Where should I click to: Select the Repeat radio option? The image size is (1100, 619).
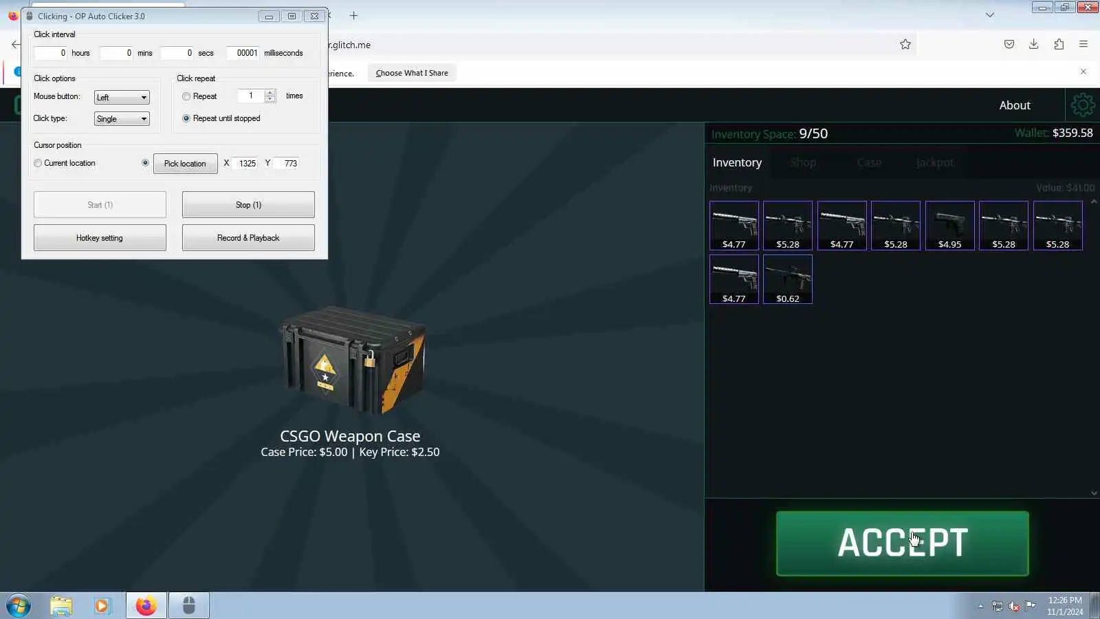[x=186, y=96]
